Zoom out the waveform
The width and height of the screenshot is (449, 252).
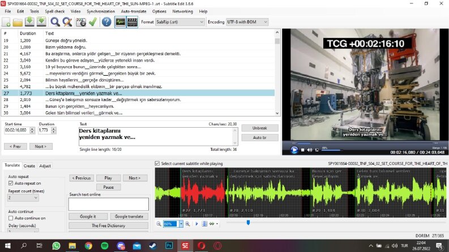[x=159, y=224]
